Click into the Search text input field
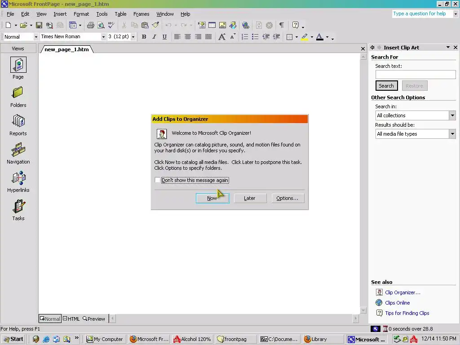460x345 pixels. point(416,75)
